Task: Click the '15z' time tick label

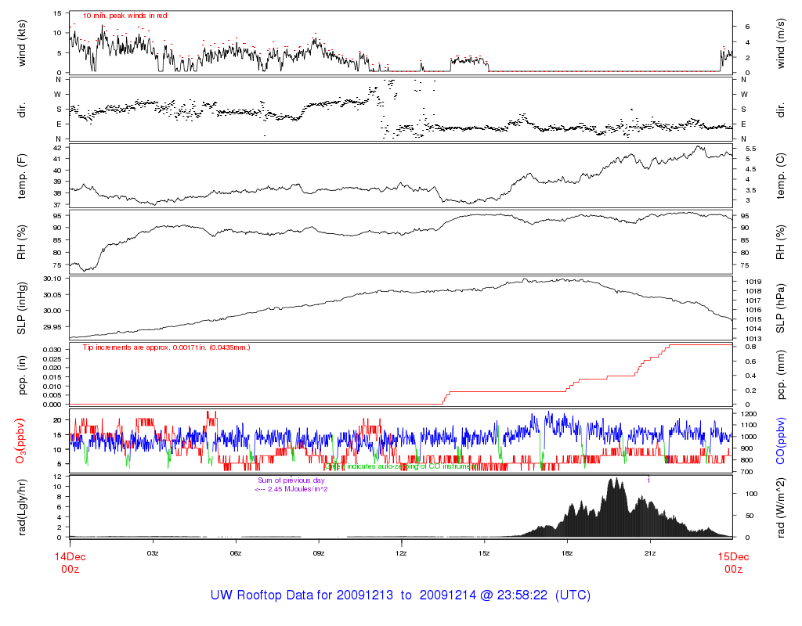Action: [484, 553]
